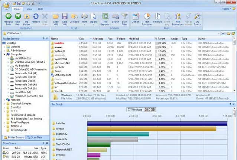Viewport: 237px width, 160px height.
Task: Click the go arrow beside path bar
Action: 223,33
